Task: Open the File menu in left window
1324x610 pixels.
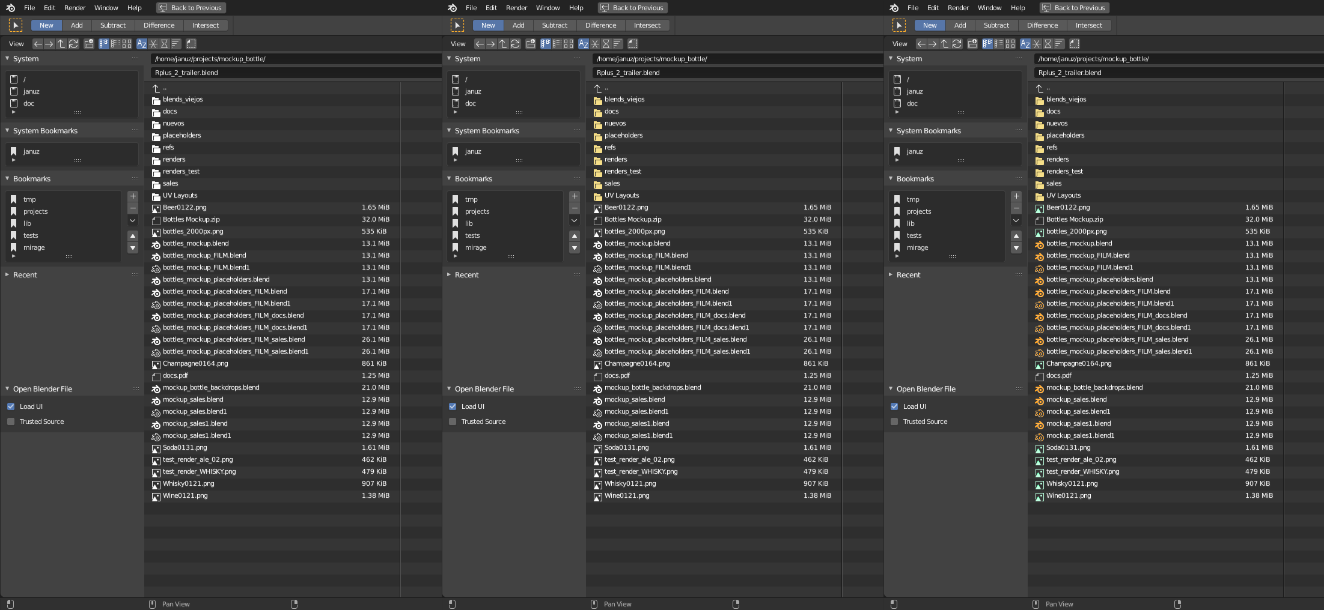Action: coord(29,8)
